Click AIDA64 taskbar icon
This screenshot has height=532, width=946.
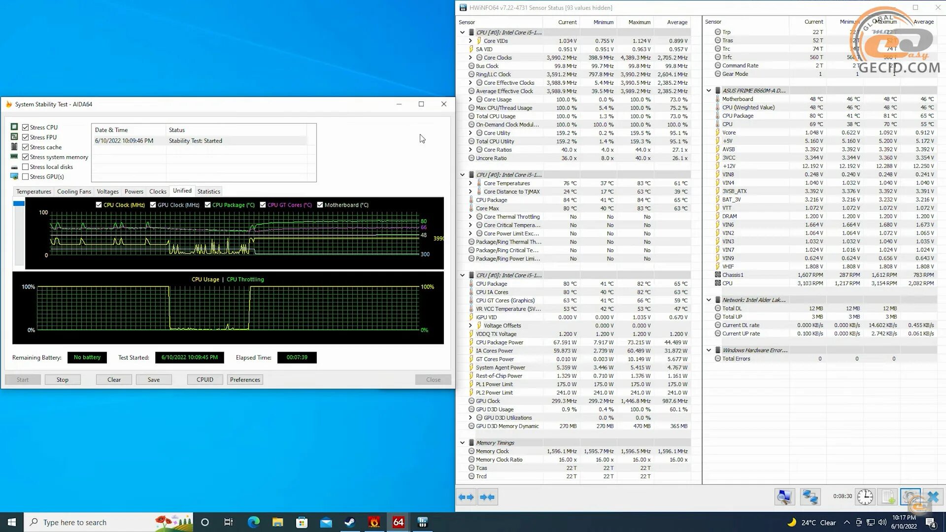tap(398, 522)
